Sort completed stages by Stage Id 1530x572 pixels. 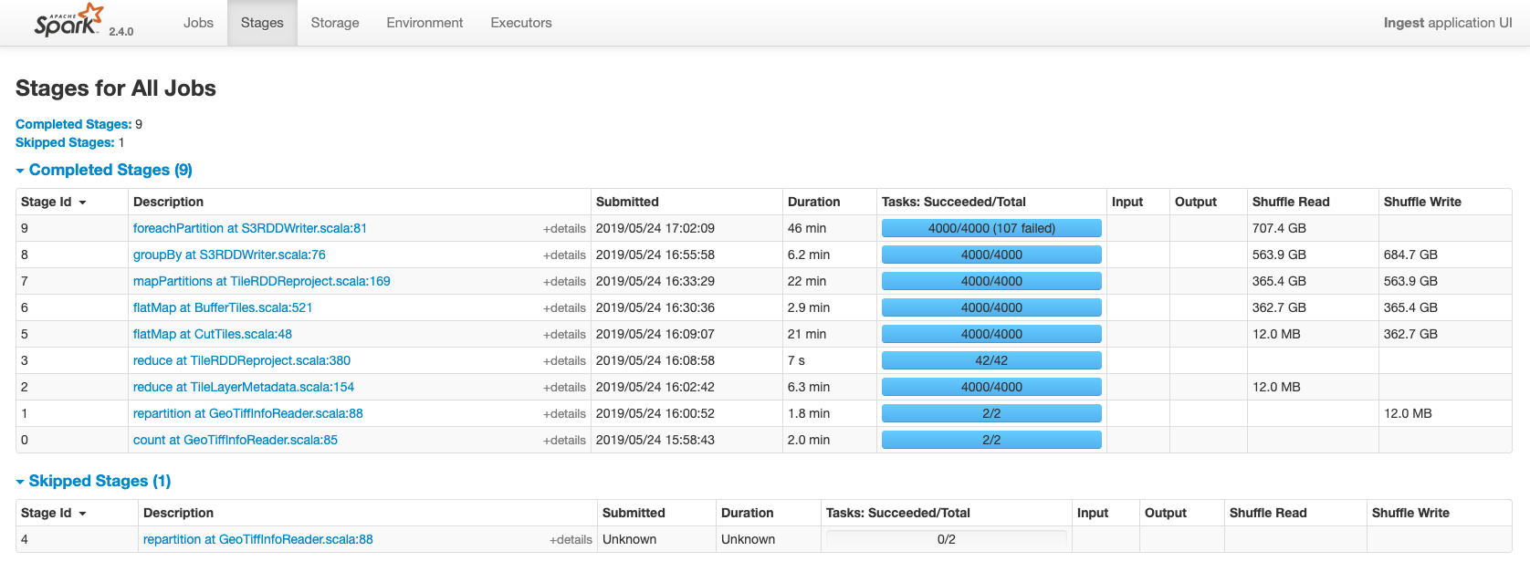53,202
